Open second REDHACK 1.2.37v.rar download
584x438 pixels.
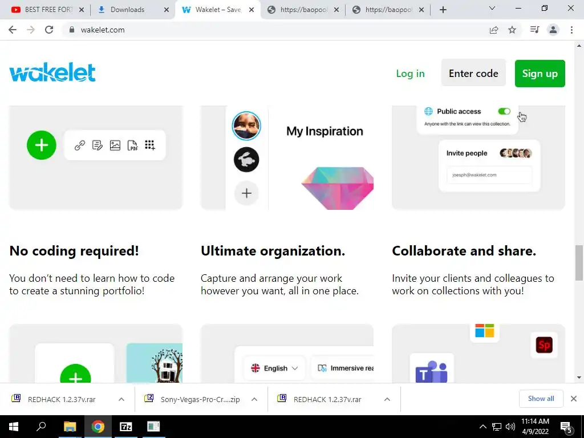327,399
